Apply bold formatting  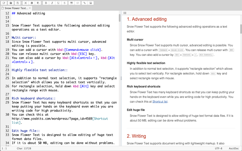(46, 3)
